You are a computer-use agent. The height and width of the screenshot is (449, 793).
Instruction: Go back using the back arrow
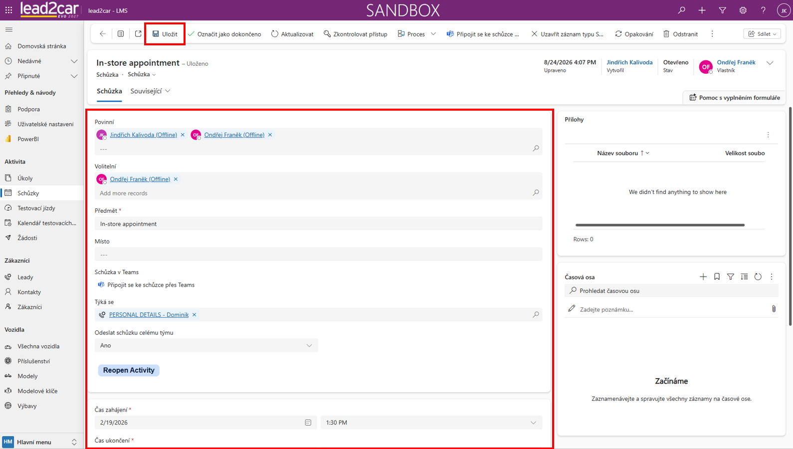(103, 34)
